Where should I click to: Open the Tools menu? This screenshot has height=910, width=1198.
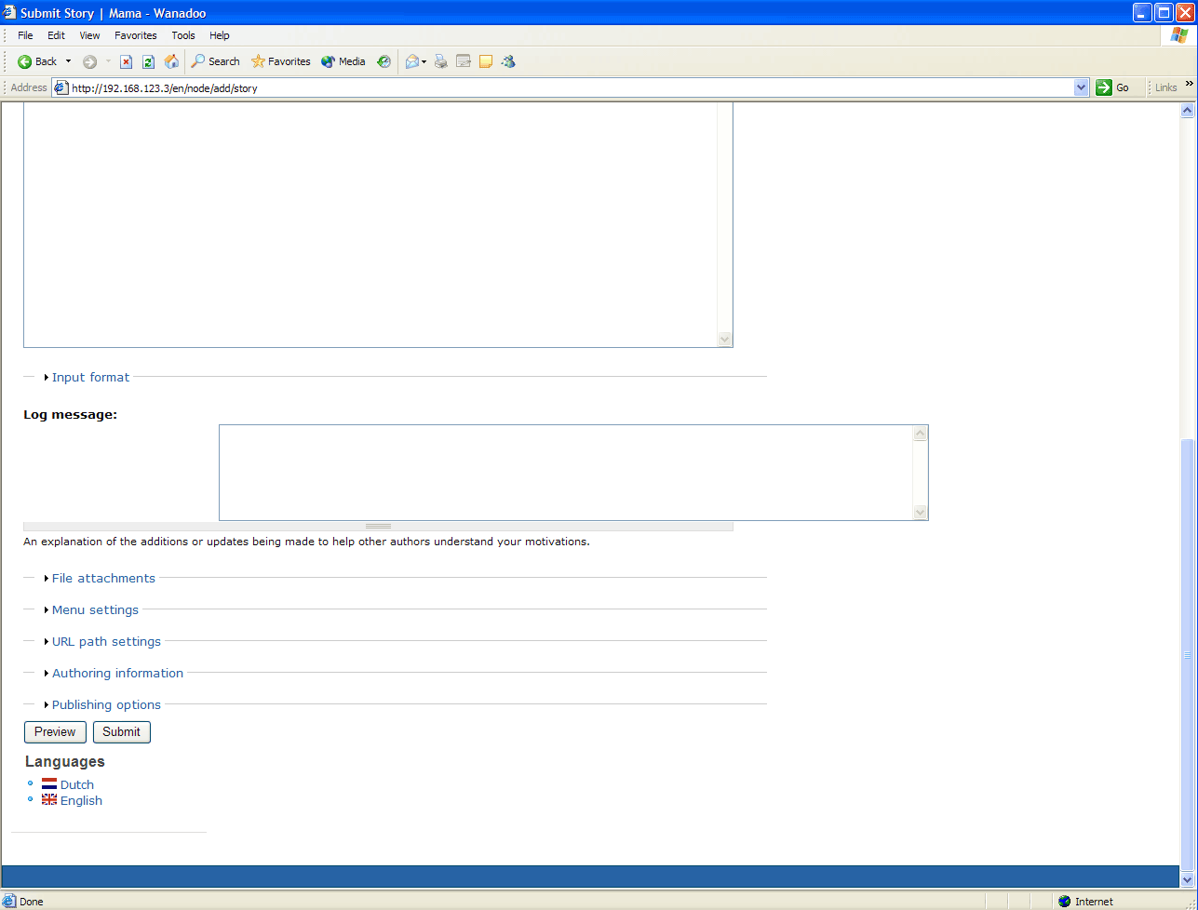[183, 35]
